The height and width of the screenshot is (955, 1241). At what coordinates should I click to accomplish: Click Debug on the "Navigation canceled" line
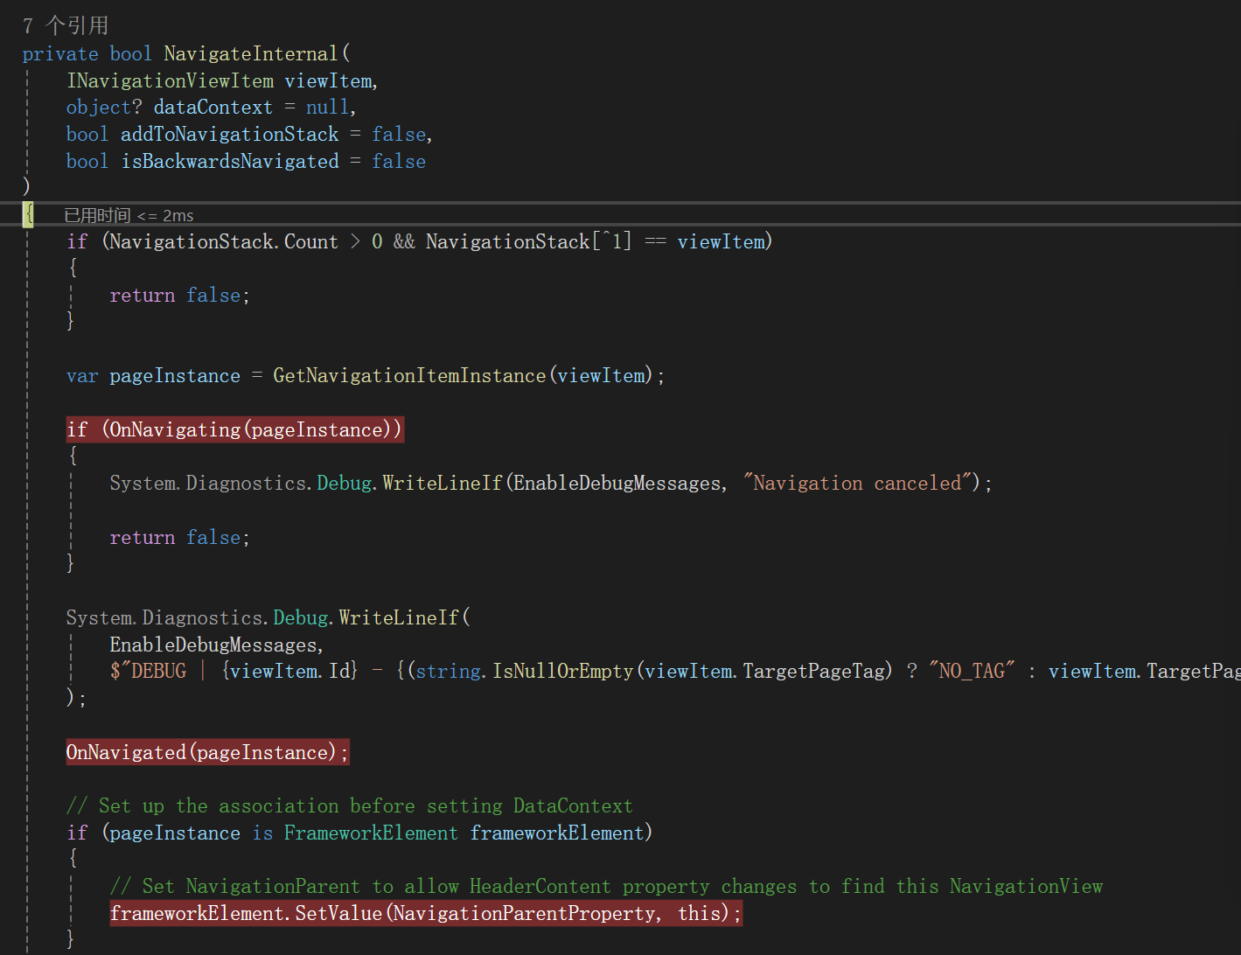pos(345,484)
